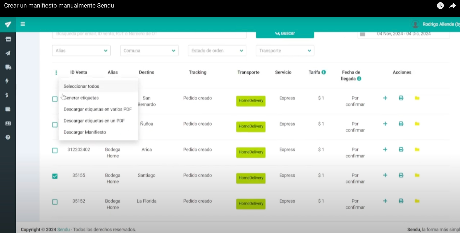Check the checkbox for order 312202402
Viewport: 460px width, 233px height.
click(55, 150)
